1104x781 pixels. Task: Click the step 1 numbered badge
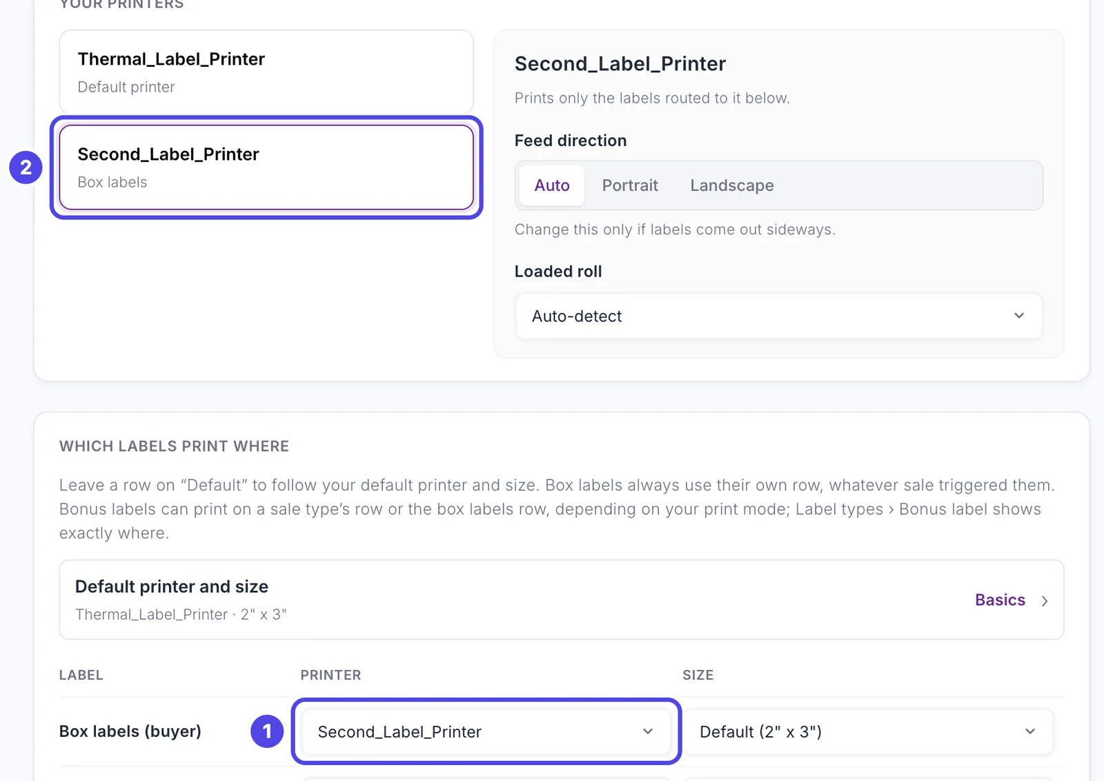[x=267, y=731]
